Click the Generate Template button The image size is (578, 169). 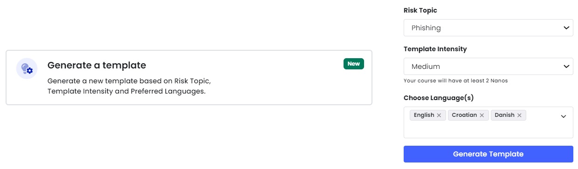[489, 154]
